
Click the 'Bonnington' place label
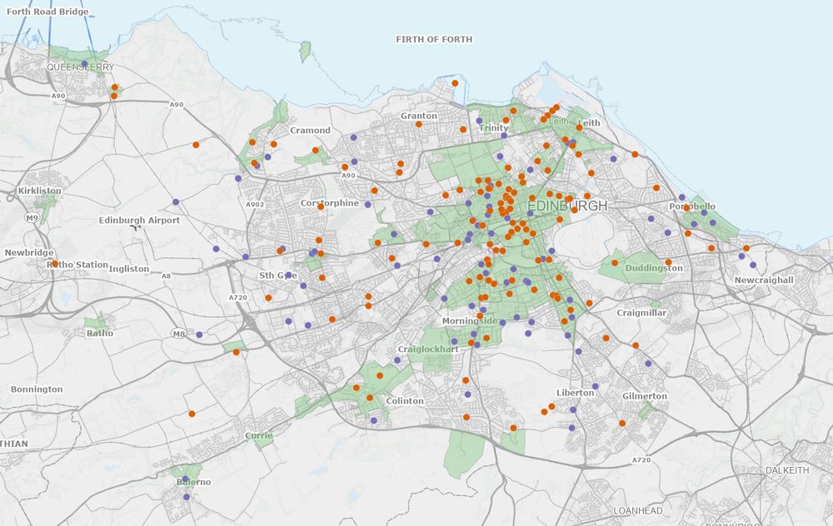pos(37,389)
